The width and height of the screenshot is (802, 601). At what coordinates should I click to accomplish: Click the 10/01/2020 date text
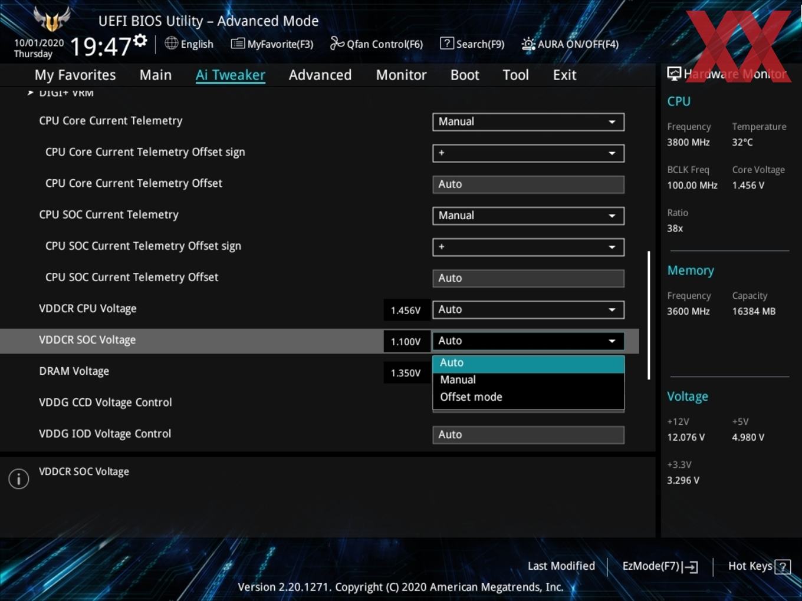point(39,43)
